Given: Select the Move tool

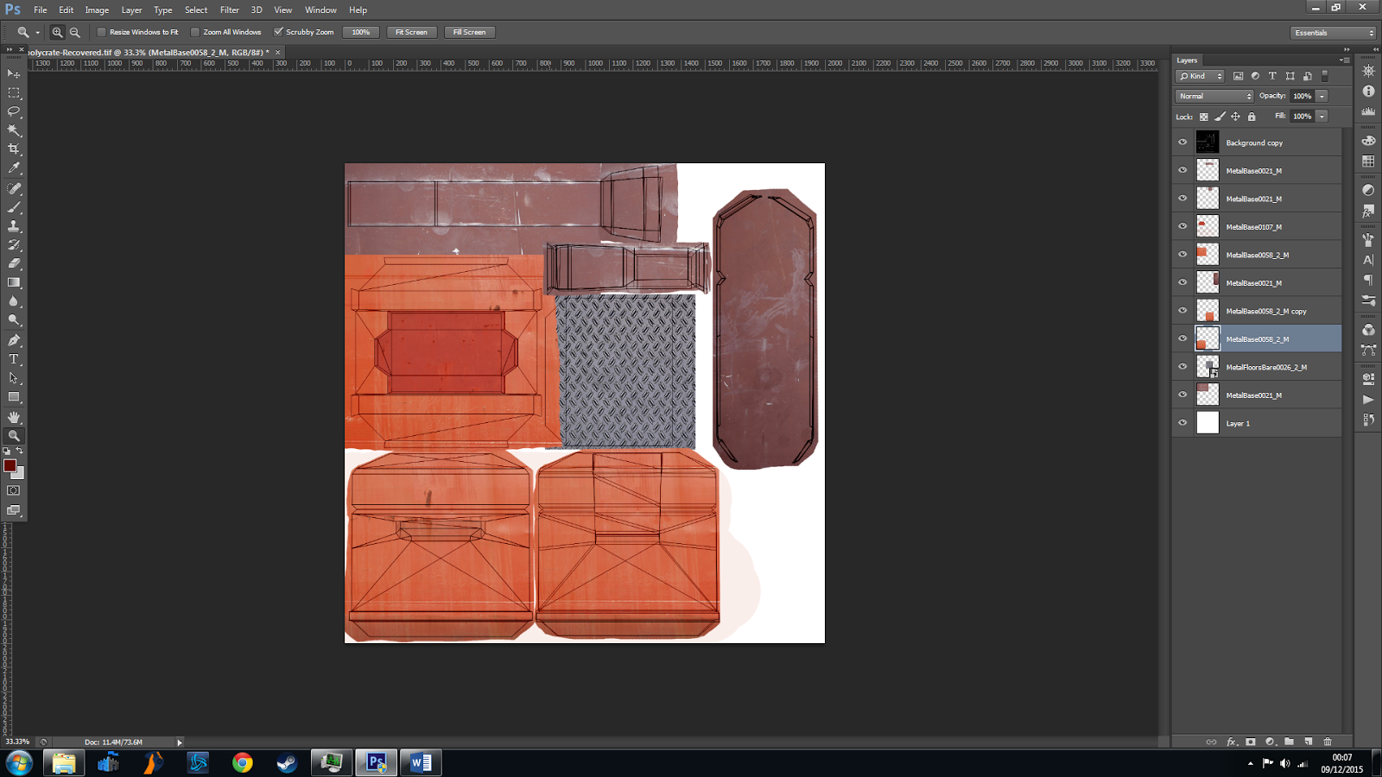Looking at the screenshot, I should pyautogui.click(x=13, y=74).
